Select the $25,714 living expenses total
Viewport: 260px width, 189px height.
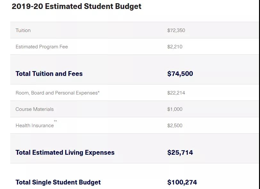(x=180, y=152)
